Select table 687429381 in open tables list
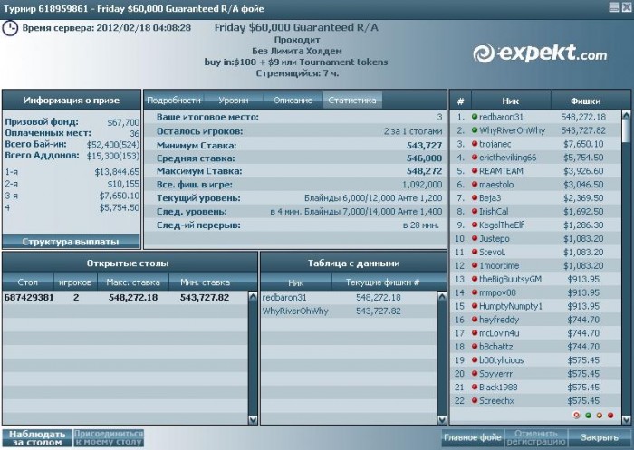This screenshot has width=634, height=450. pyautogui.click(x=125, y=298)
